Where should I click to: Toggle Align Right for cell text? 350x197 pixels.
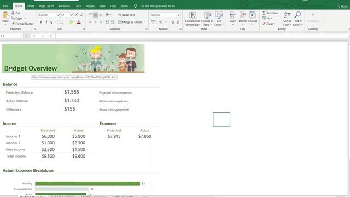click(x=101, y=22)
